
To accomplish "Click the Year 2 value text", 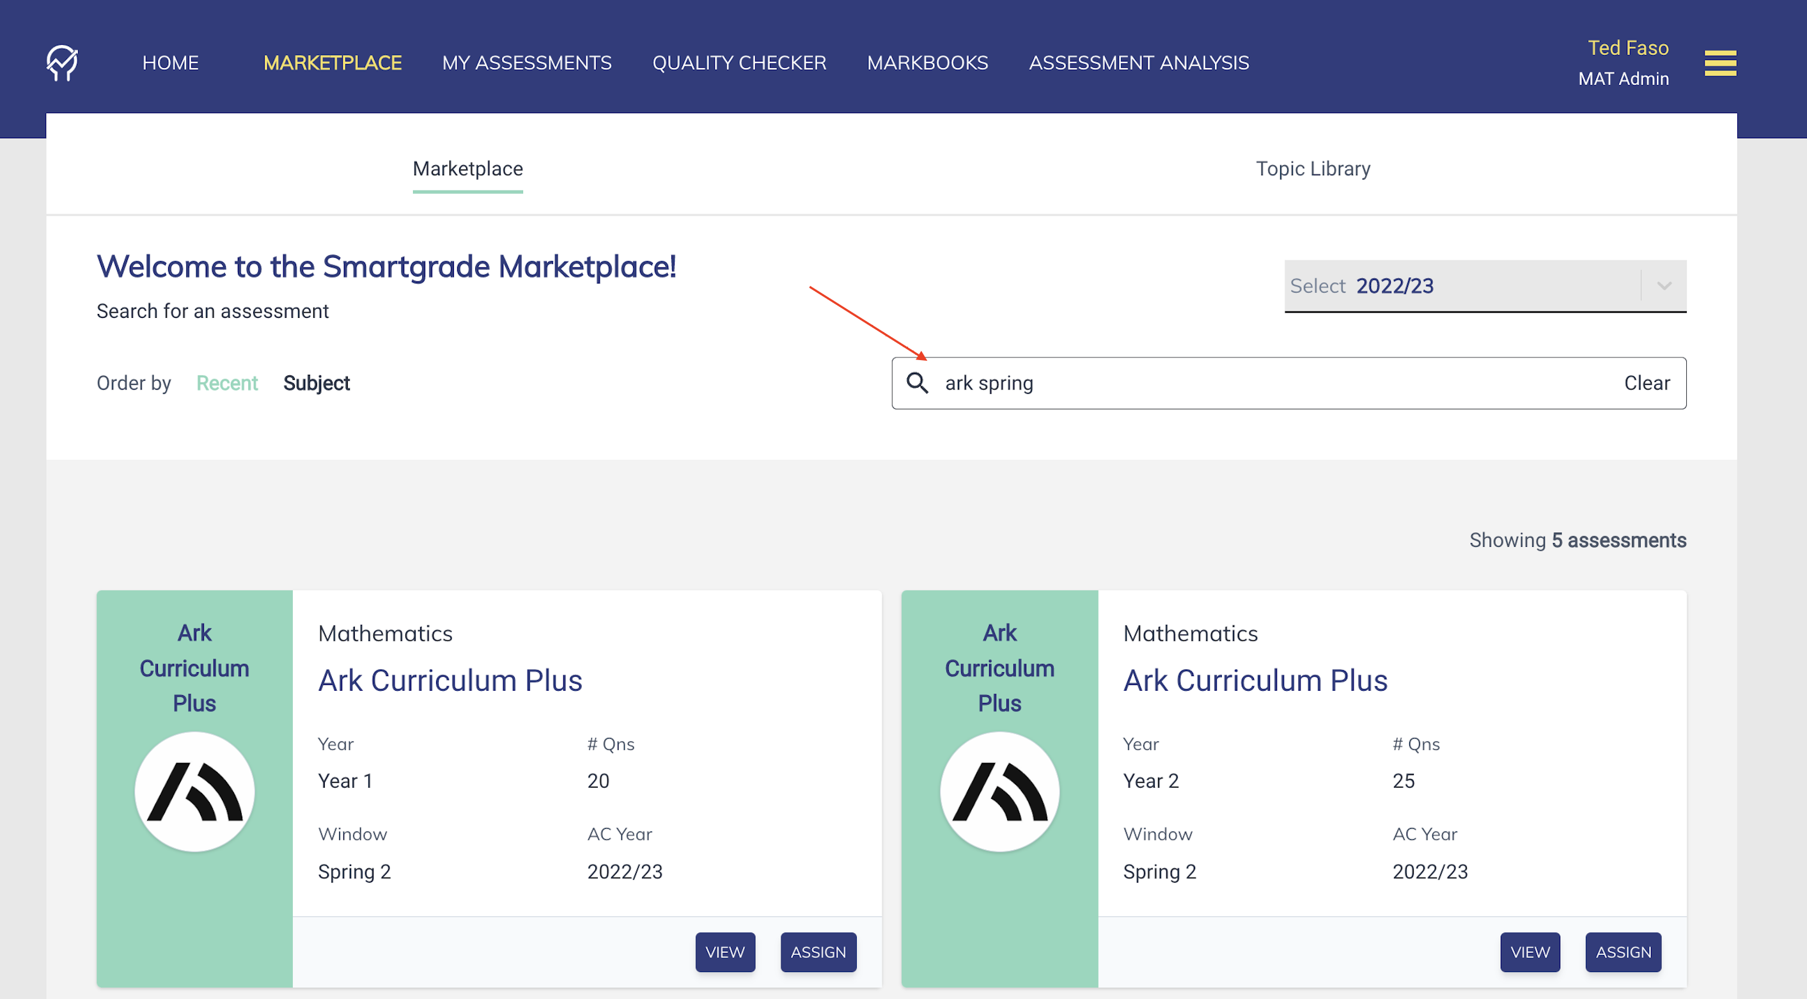I will [x=1150, y=781].
